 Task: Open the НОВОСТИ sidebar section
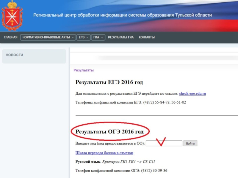coord(34,56)
